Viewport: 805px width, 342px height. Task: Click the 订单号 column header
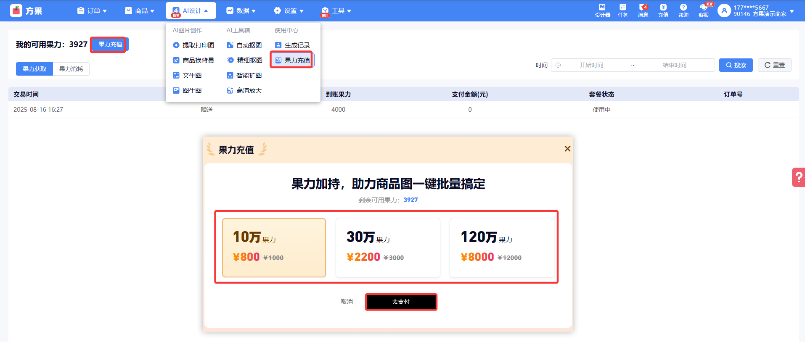733,94
